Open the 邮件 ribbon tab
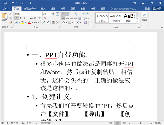The width and height of the screenshot is (164, 125). [x=83, y=8]
